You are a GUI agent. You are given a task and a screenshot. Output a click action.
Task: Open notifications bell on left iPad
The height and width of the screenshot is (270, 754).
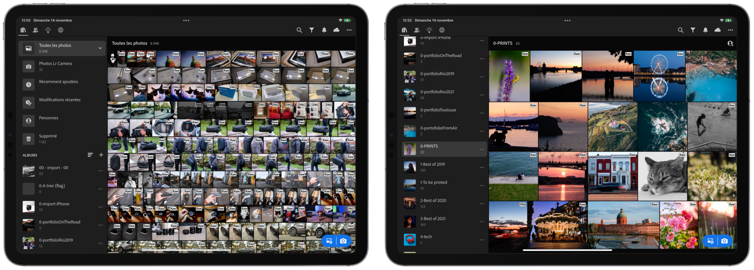tap(324, 30)
